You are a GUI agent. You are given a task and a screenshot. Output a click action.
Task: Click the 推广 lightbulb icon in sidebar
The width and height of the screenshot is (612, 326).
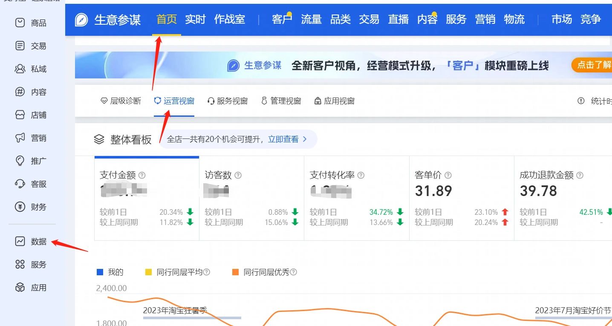pos(20,161)
